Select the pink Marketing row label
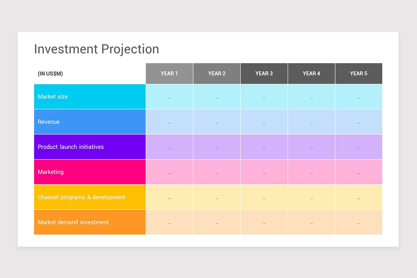The height and width of the screenshot is (278, 417). coord(90,172)
